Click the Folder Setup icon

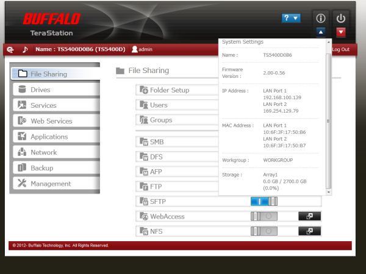145,90
